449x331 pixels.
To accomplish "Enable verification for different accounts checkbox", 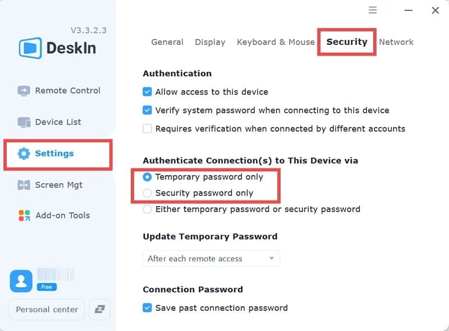I will (x=148, y=129).
